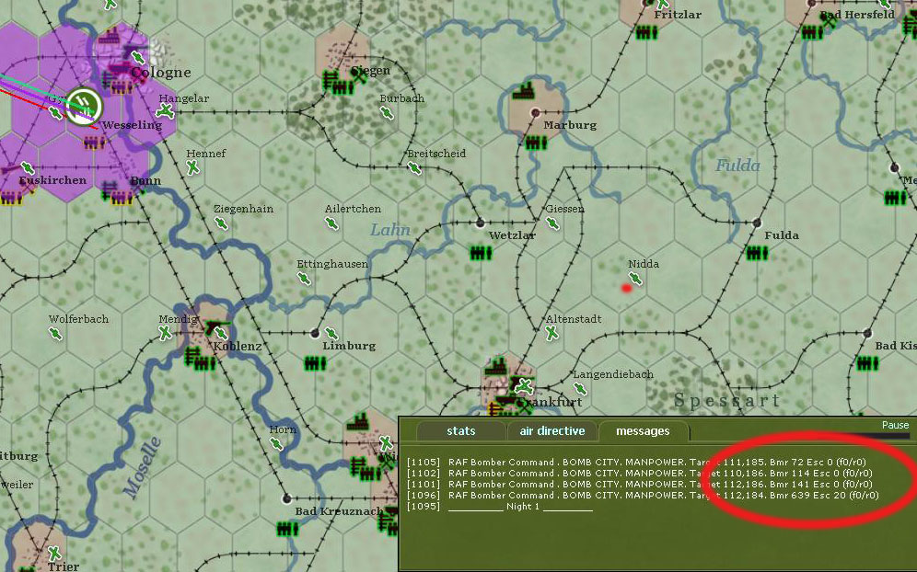Select the Marburg manpower icon
This screenshot has width=917, height=572.
point(535,142)
